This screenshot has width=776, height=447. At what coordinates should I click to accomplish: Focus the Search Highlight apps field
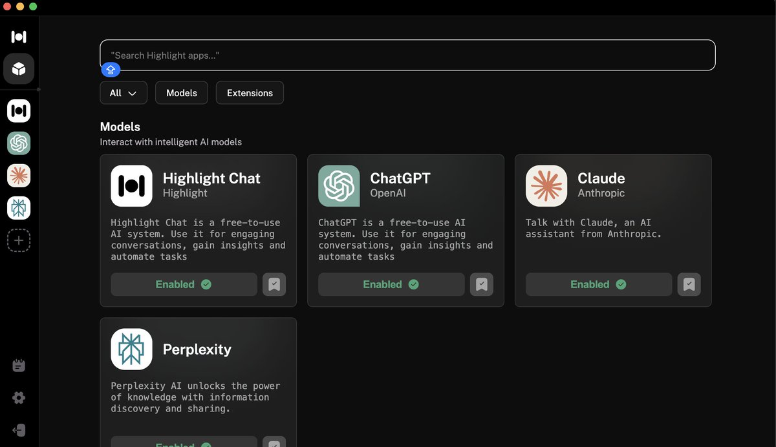[407, 56]
